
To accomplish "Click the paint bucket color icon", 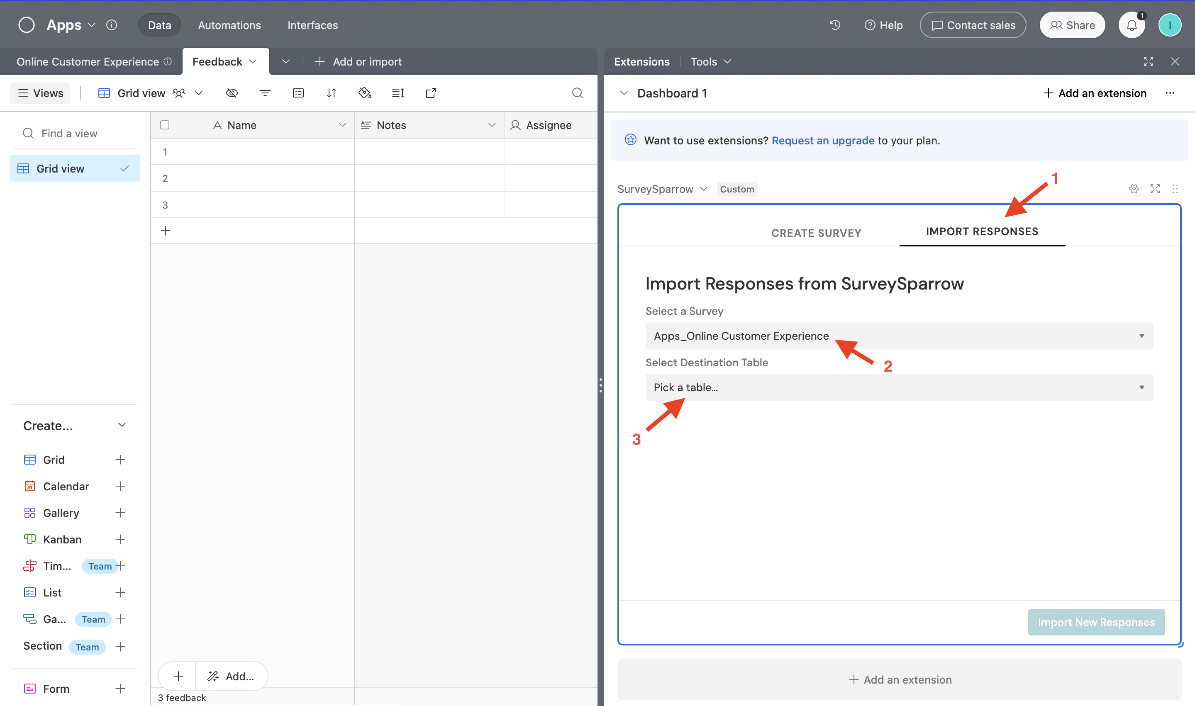I will point(365,93).
